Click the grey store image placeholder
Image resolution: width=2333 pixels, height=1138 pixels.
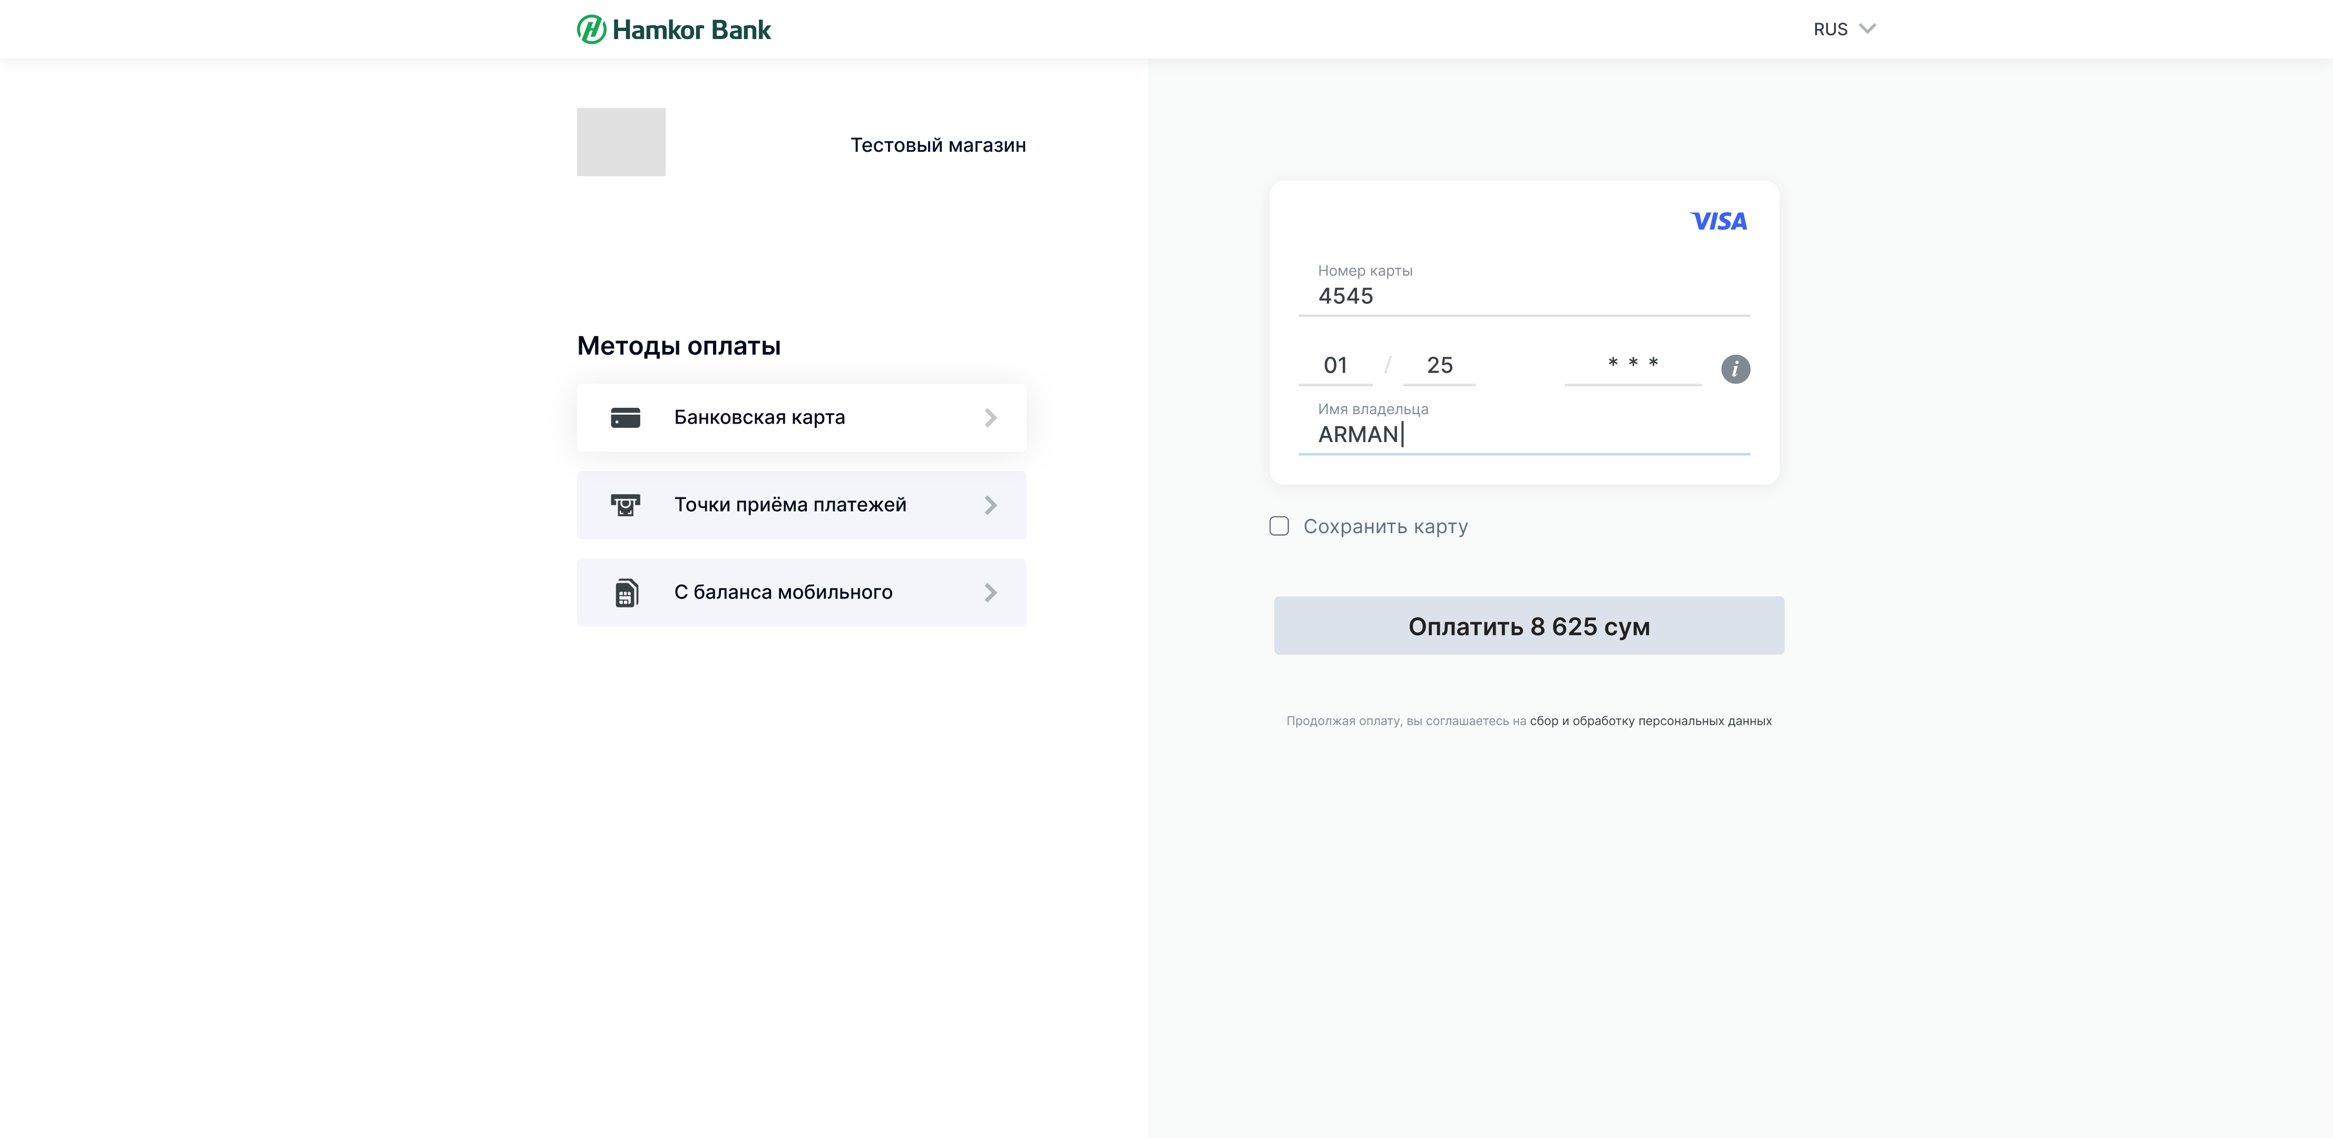click(621, 142)
